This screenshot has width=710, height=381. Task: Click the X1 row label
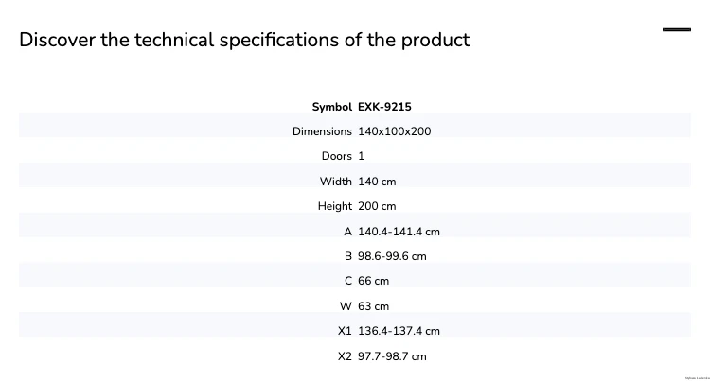click(x=345, y=331)
